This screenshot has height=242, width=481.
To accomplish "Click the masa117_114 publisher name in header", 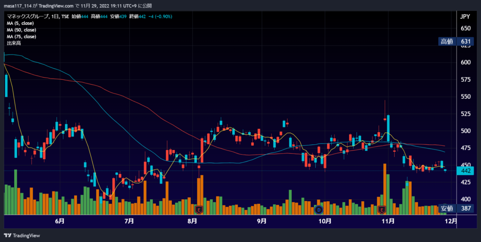I will point(16,6).
